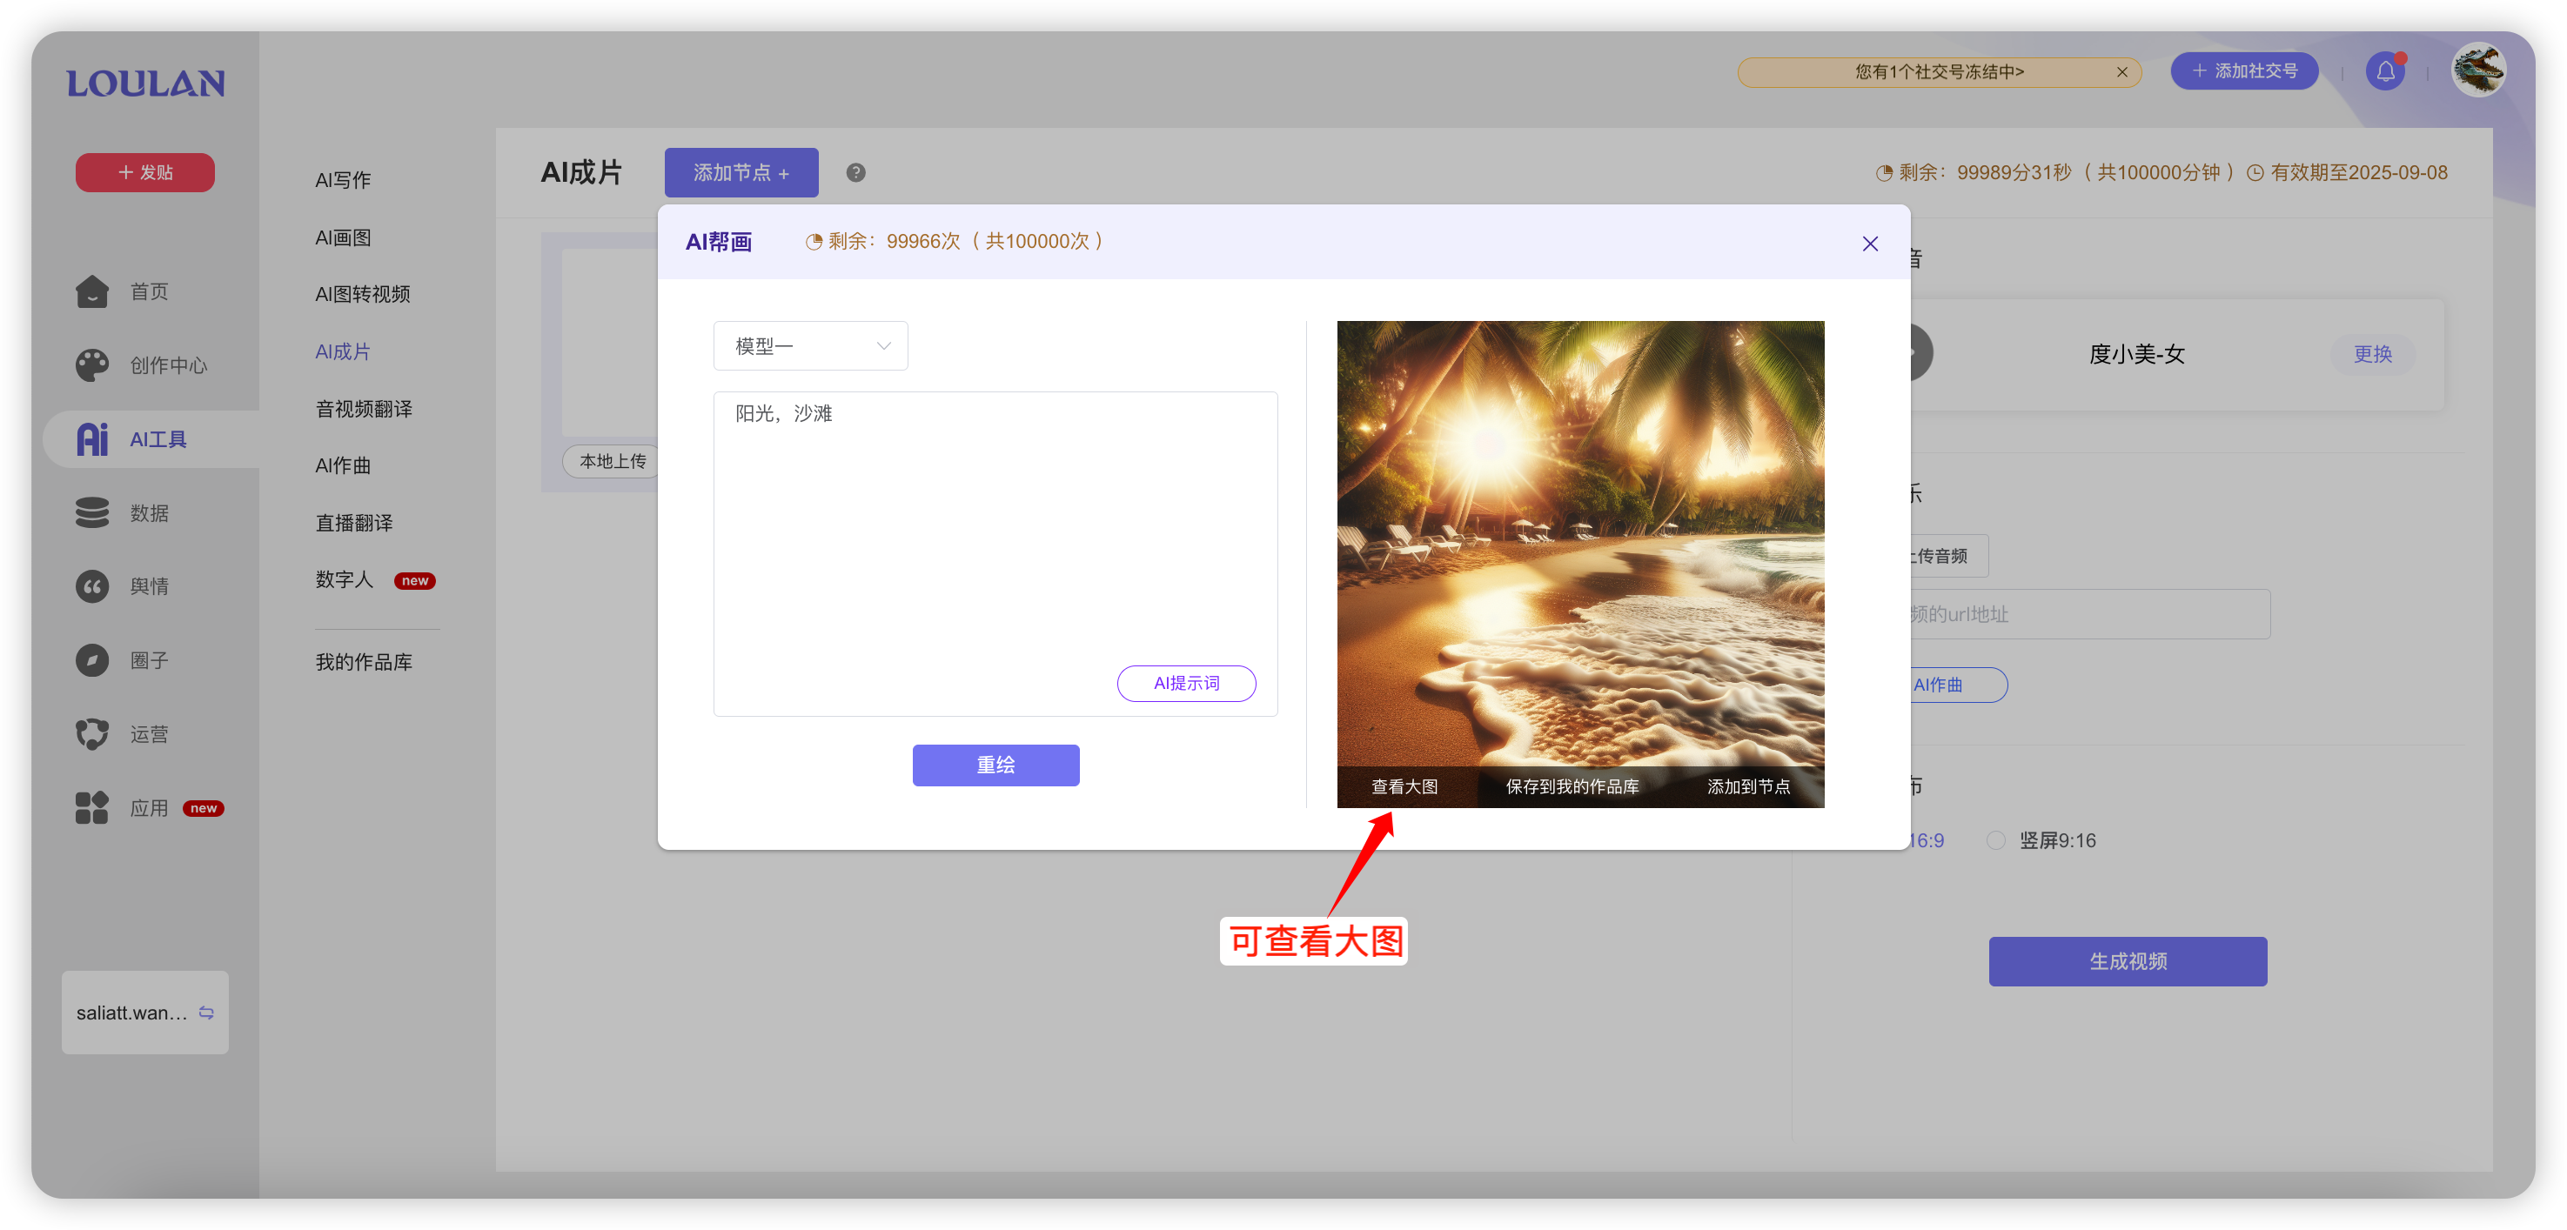The image size is (2567, 1230).
Task: Click the LOULAN logo
Action: coord(145,84)
